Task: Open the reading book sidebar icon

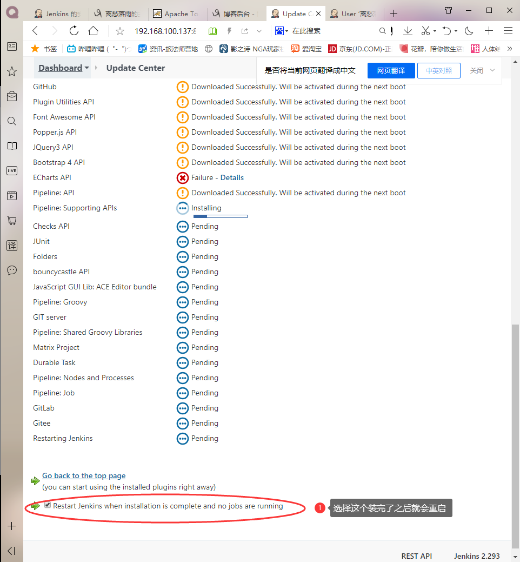Action: pos(12,146)
